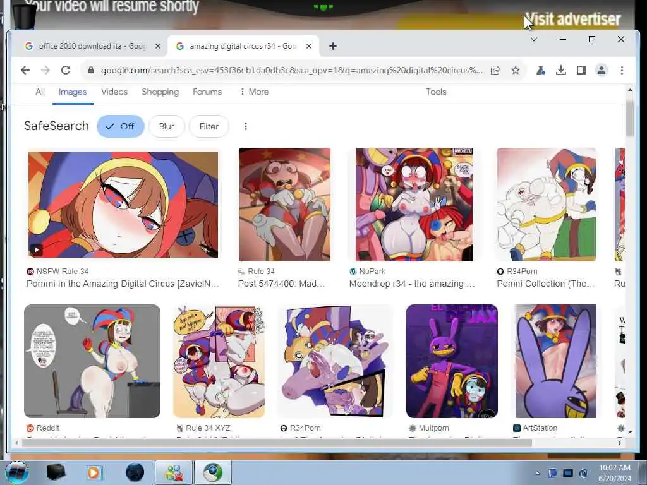
Task: Click the video play badge on first result
Action: (36, 249)
